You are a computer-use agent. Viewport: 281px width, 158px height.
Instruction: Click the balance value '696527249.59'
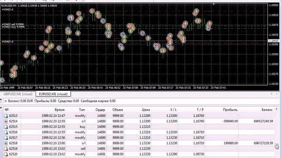263,121
